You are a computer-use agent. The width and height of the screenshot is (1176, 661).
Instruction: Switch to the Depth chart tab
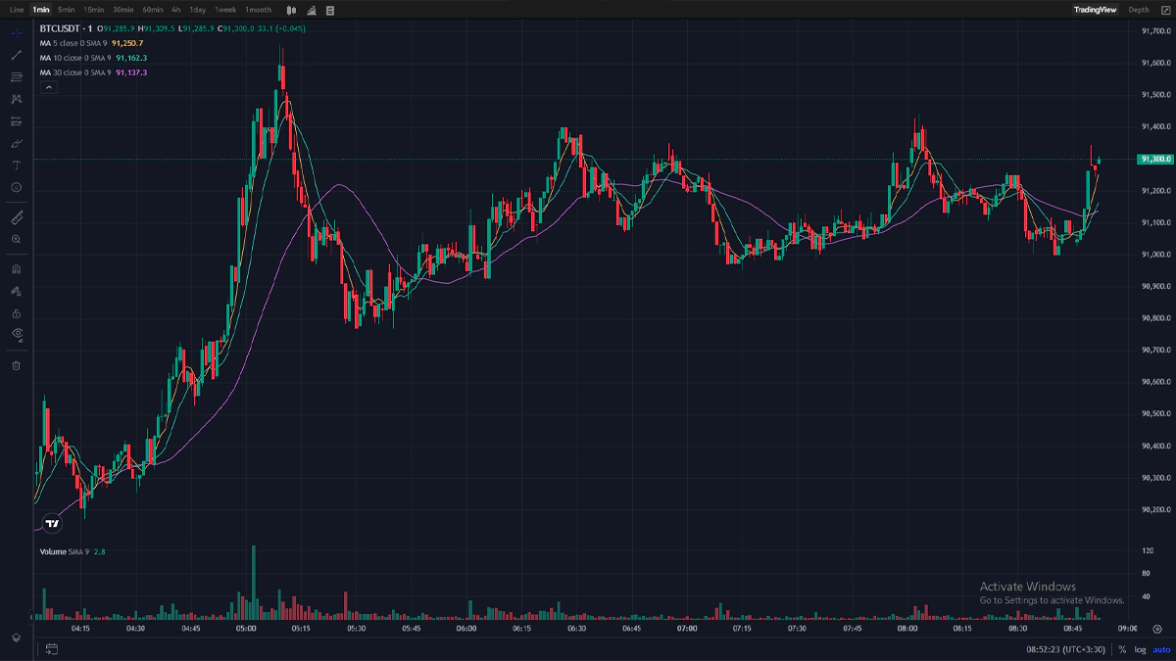1139,10
